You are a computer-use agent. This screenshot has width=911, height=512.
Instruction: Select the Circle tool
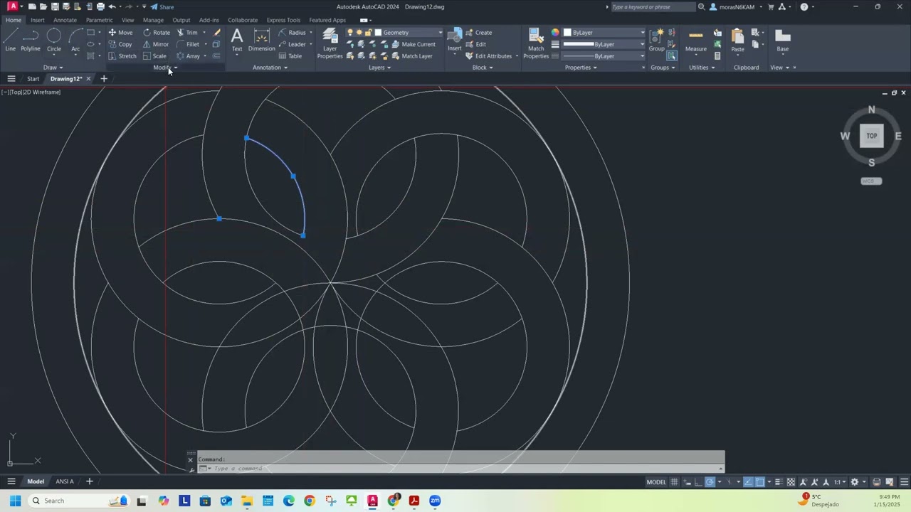(54, 40)
